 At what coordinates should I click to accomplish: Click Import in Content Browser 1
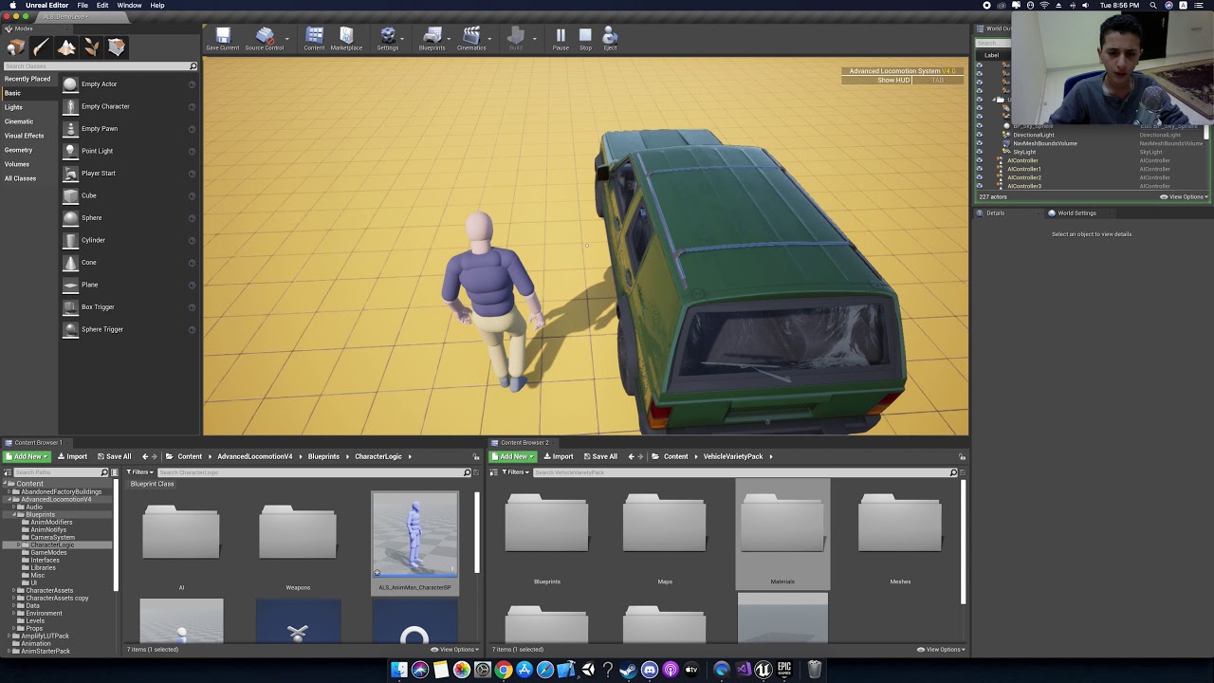[72, 456]
